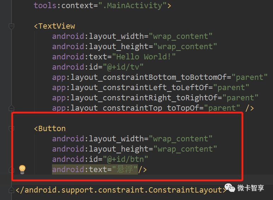Click fold end marker next to lightbulb
Viewport: 273px width, 200px height.
(x=11, y=169)
